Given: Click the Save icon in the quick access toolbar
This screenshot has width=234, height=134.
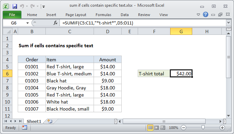Looking at the screenshot, I should [x=15, y=6].
